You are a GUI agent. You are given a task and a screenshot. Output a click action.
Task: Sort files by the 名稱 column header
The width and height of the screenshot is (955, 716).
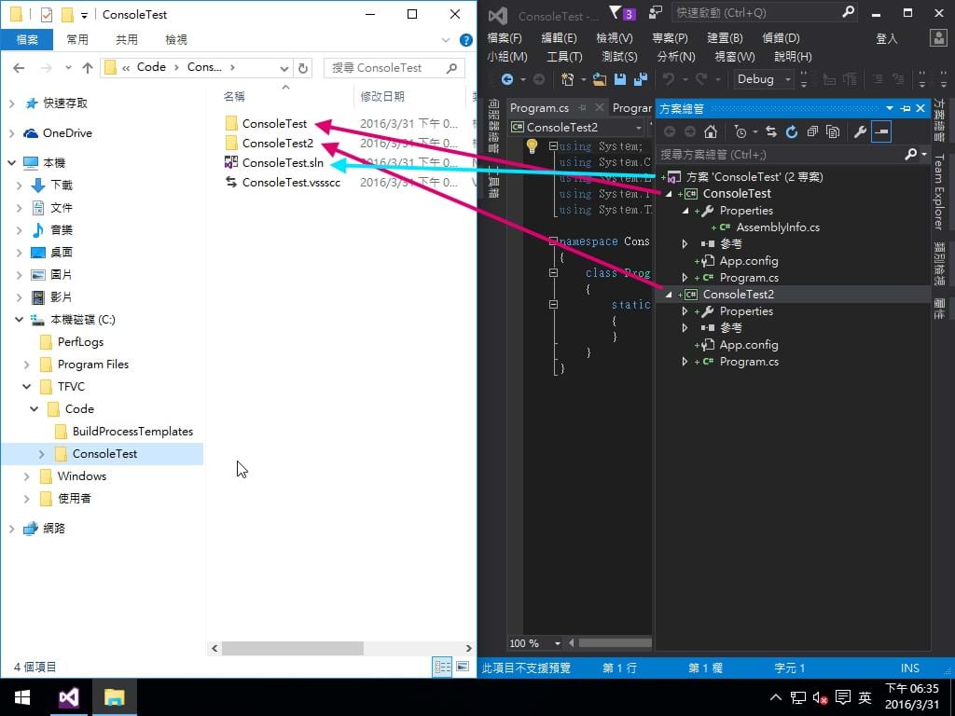(234, 97)
